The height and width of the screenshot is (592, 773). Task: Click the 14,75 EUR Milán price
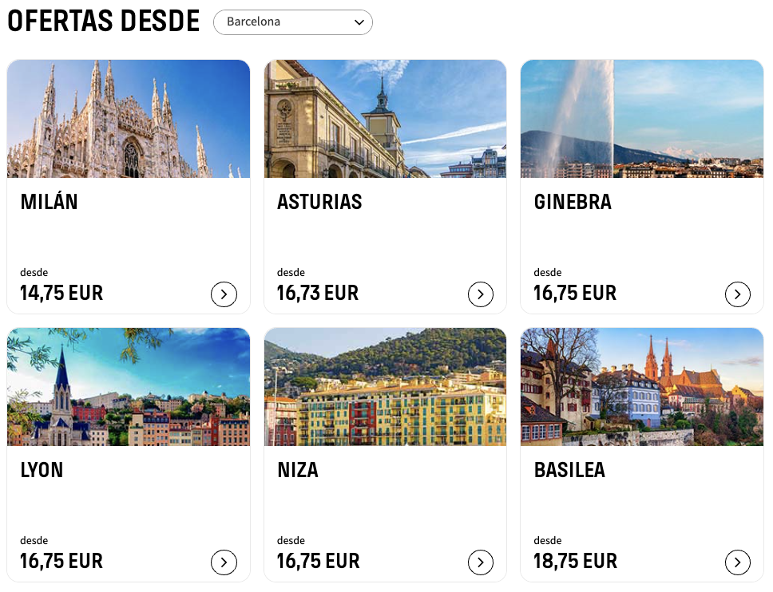pos(61,293)
